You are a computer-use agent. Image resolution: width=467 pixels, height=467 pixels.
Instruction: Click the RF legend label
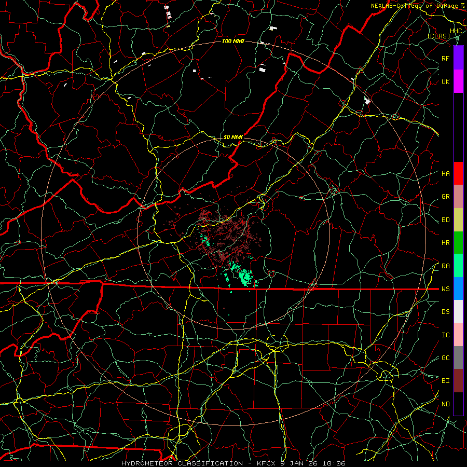pos(445,58)
